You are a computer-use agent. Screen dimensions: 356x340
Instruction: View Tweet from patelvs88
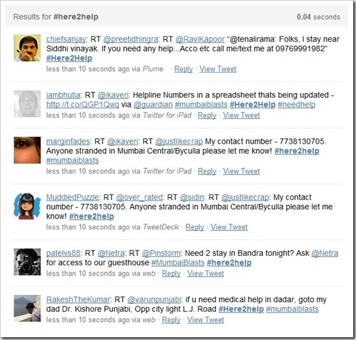point(205,274)
